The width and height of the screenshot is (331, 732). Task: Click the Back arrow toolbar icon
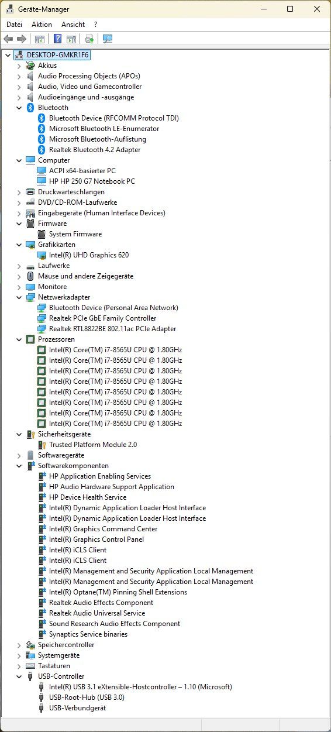tap(8, 39)
